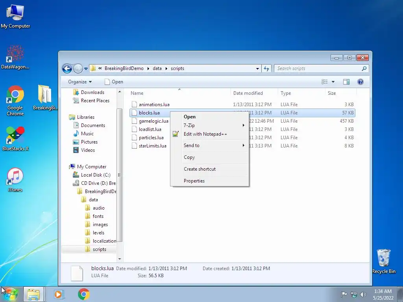The image size is (403, 302).
Task: Open My Computer desktop icon
Action: [x=15, y=16]
